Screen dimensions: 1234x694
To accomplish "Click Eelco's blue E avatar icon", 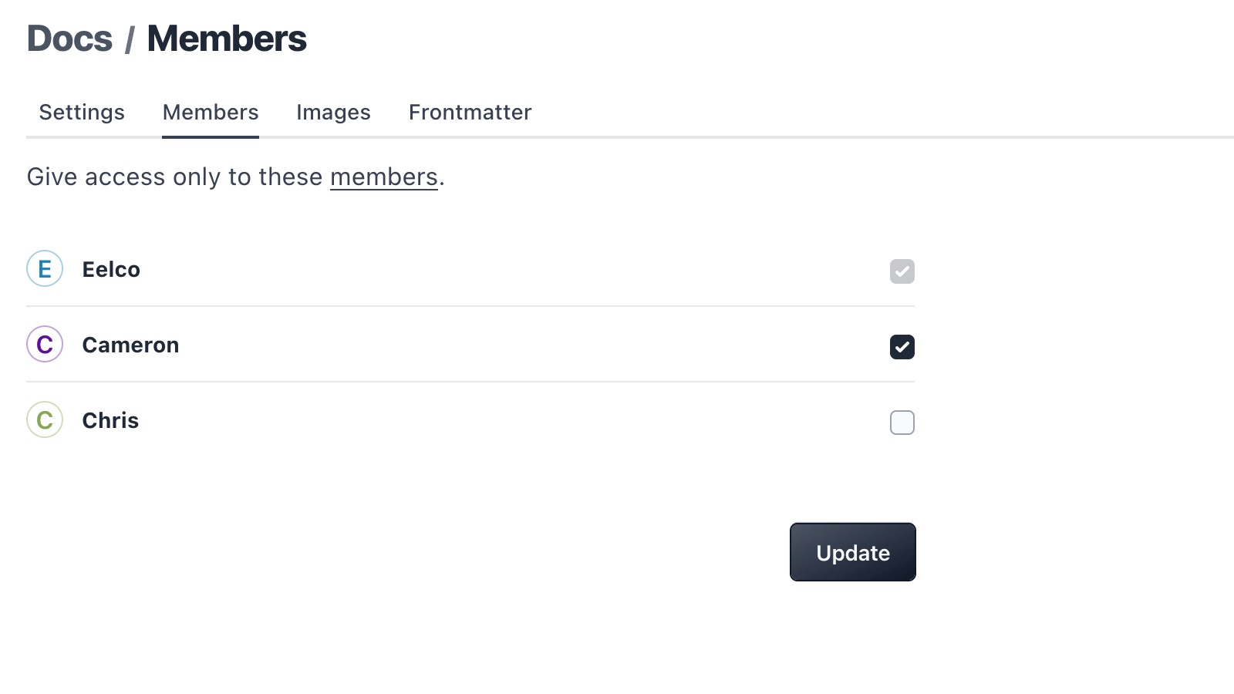I will (x=45, y=269).
